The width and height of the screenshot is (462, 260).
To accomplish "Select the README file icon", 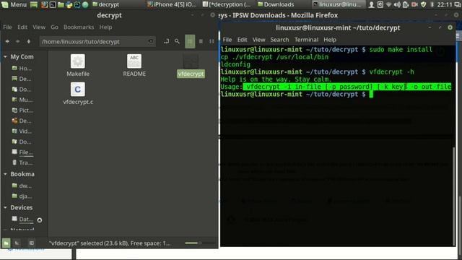I will pyautogui.click(x=134, y=65).
